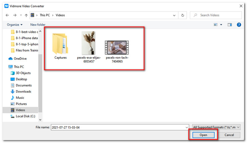Open the All Supported Formats filter

click(x=216, y=127)
